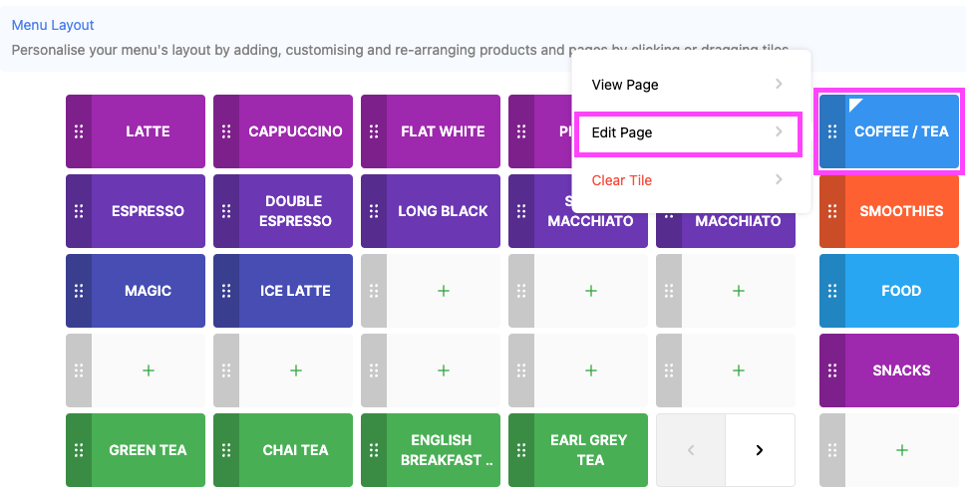
Task: Expand the Clear Tile submenu chevron
Action: (x=779, y=180)
